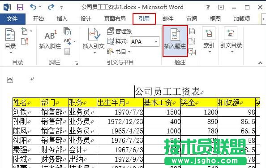
Task: Open the 书目 Bibliography dropdown
Action: (119, 52)
